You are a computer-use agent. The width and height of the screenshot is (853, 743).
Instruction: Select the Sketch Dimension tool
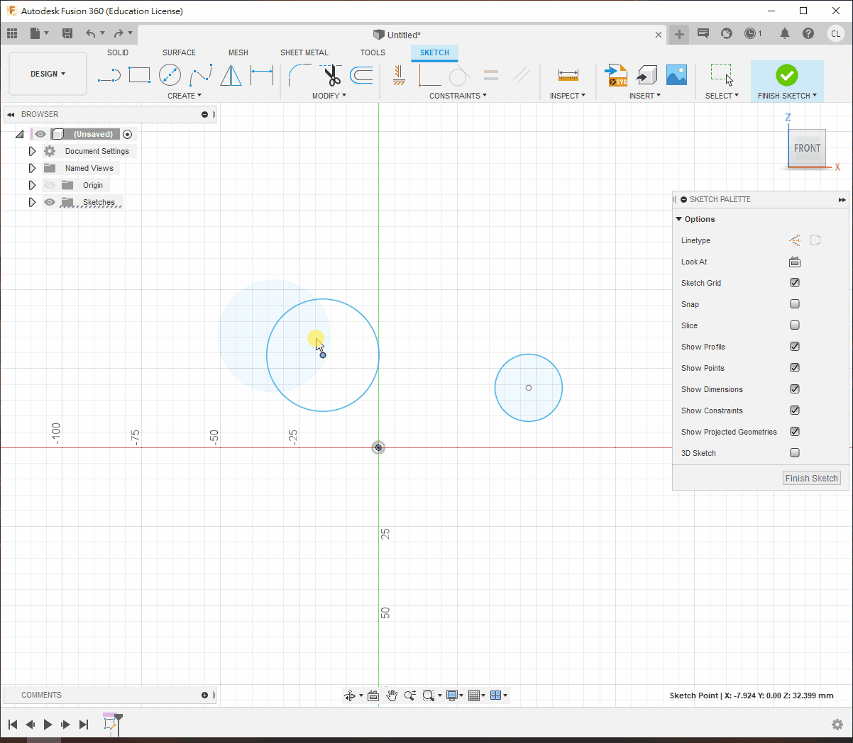[262, 75]
